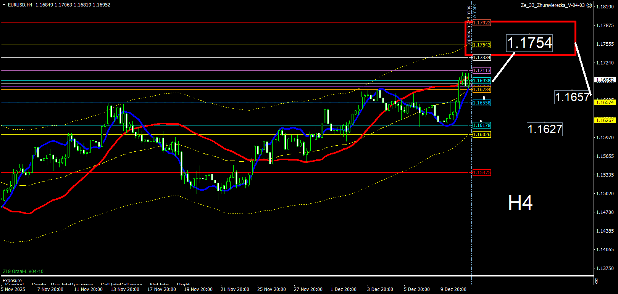Select the Ze_33_Zhuravlerezka_V-04-03 expert name
Viewport: 618px width, 294px height.
click(x=553, y=5)
